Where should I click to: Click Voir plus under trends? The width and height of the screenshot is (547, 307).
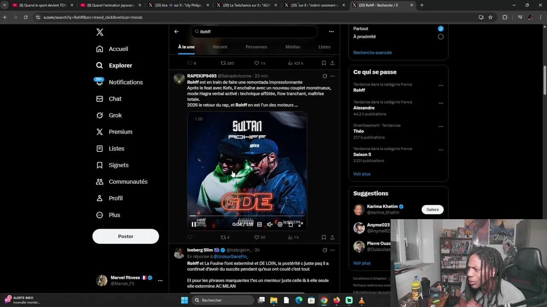(362, 174)
